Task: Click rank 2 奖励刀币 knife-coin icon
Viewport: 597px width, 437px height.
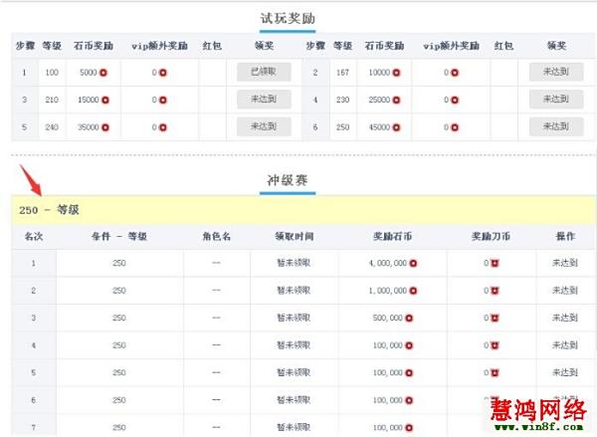Action: coord(495,291)
